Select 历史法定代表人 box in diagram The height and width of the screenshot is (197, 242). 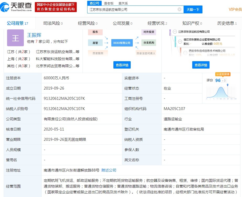tap(146, 53)
